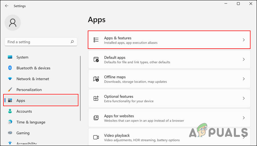Open Gaming category
The height and width of the screenshot is (146, 257).
tap(41, 133)
